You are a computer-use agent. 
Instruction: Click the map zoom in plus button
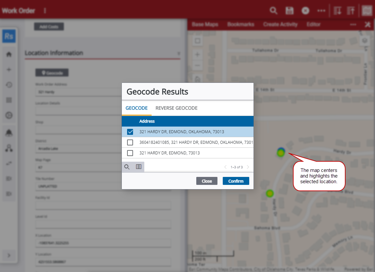[198, 55]
